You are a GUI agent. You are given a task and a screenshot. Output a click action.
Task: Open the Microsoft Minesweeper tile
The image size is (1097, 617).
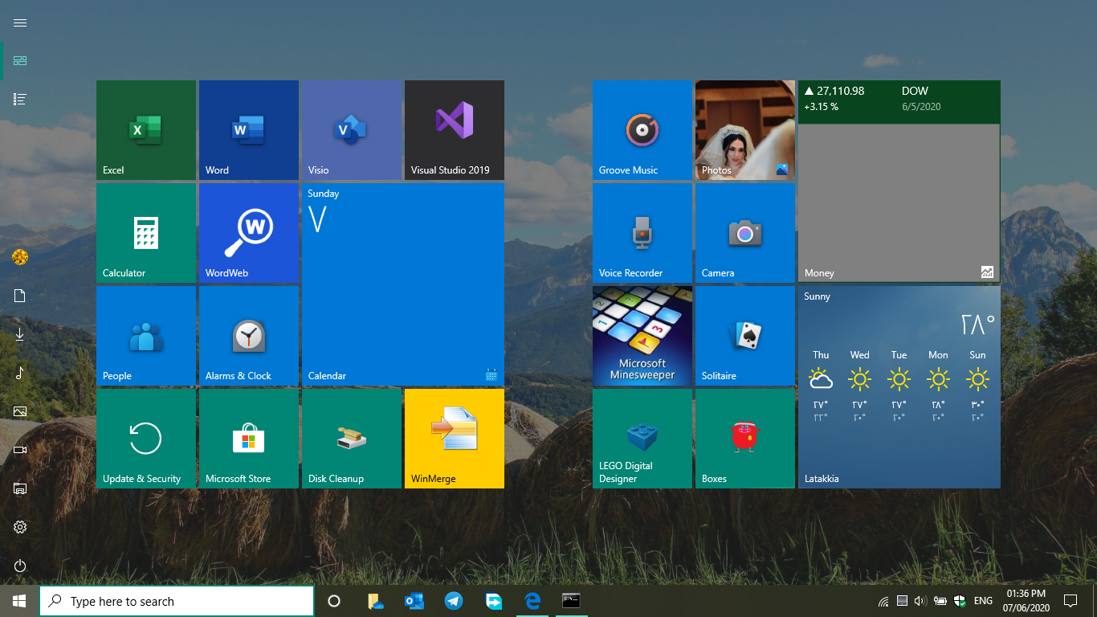[x=642, y=336]
